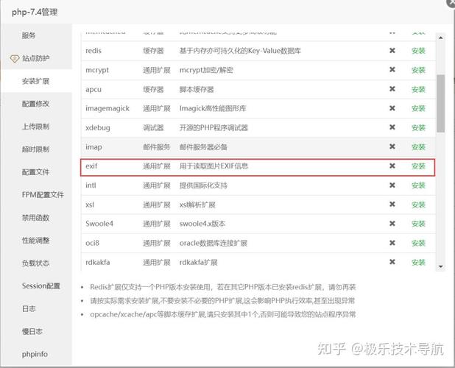Click the X status icon for oci8
Viewport: 455px width, 368px height.
(392, 243)
